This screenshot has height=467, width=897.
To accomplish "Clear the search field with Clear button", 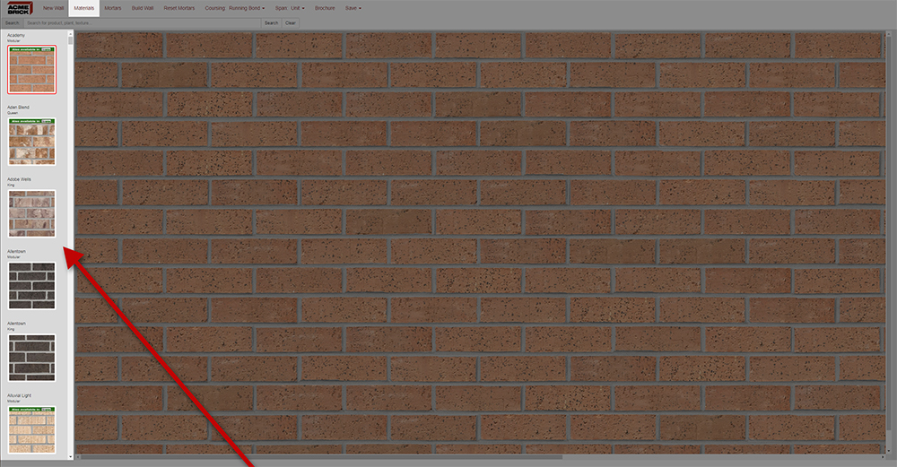I will pos(291,22).
